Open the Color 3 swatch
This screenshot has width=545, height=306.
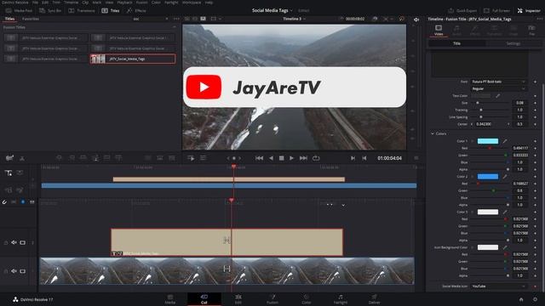(488, 212)
